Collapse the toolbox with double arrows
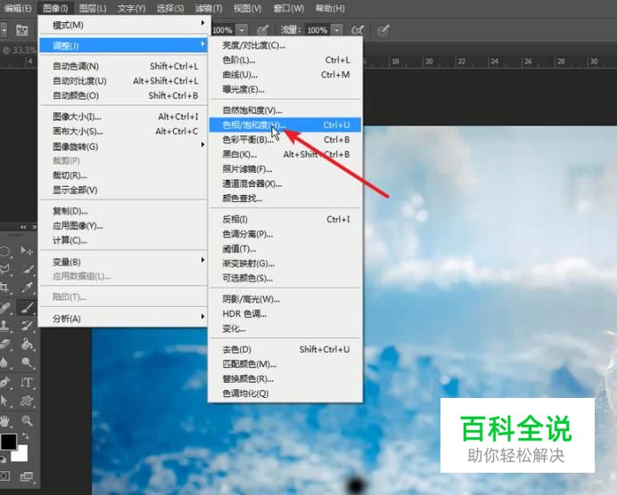Image resolution: width=617 pixels, height=495 pixels. point(23,227)
